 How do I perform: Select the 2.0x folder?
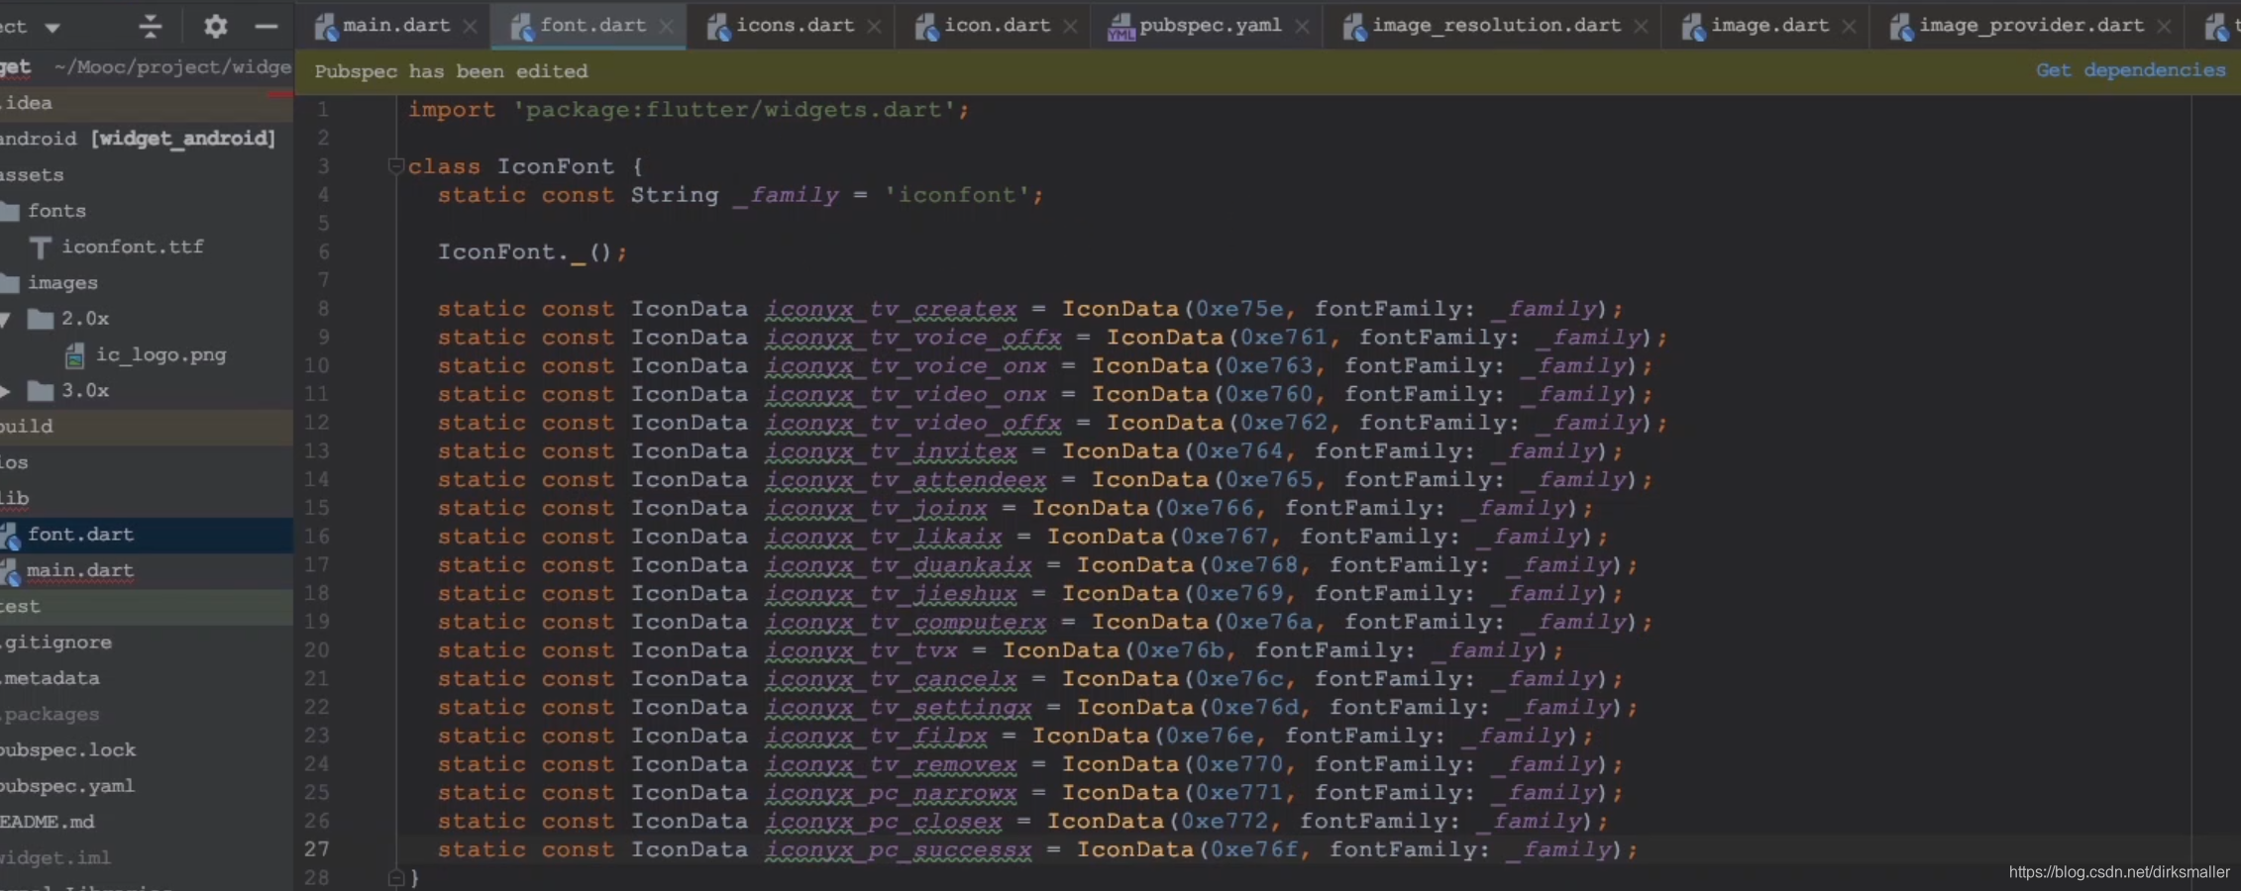85,319
